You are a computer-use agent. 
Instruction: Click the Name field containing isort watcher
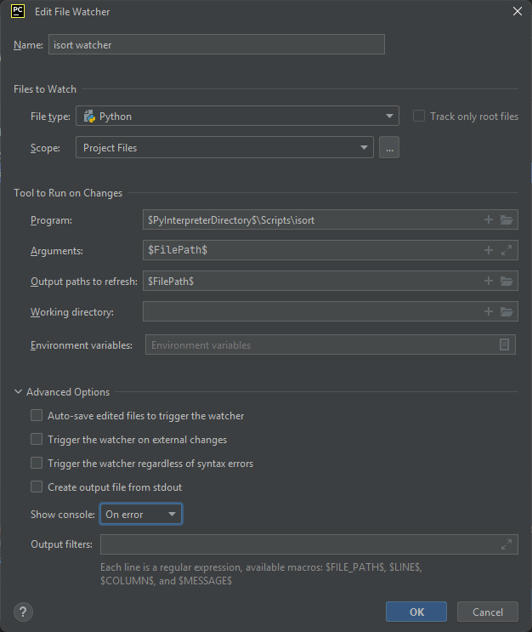pos(217,44)
